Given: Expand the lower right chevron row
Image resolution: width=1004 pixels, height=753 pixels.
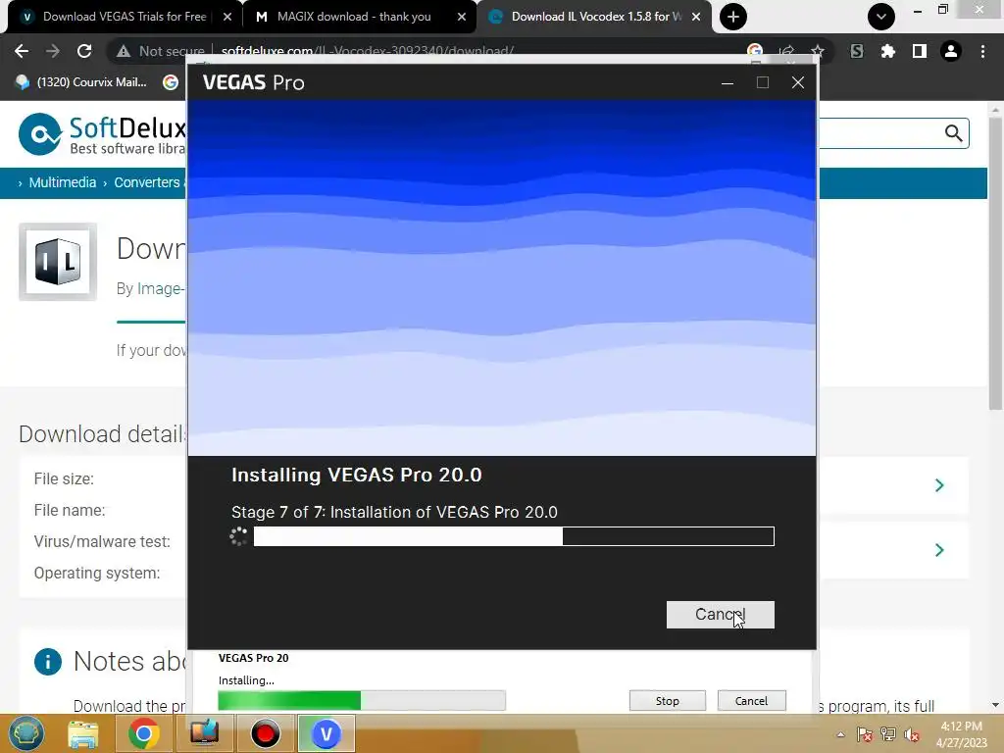Looking at the screenshot, I should coord(939,550).
